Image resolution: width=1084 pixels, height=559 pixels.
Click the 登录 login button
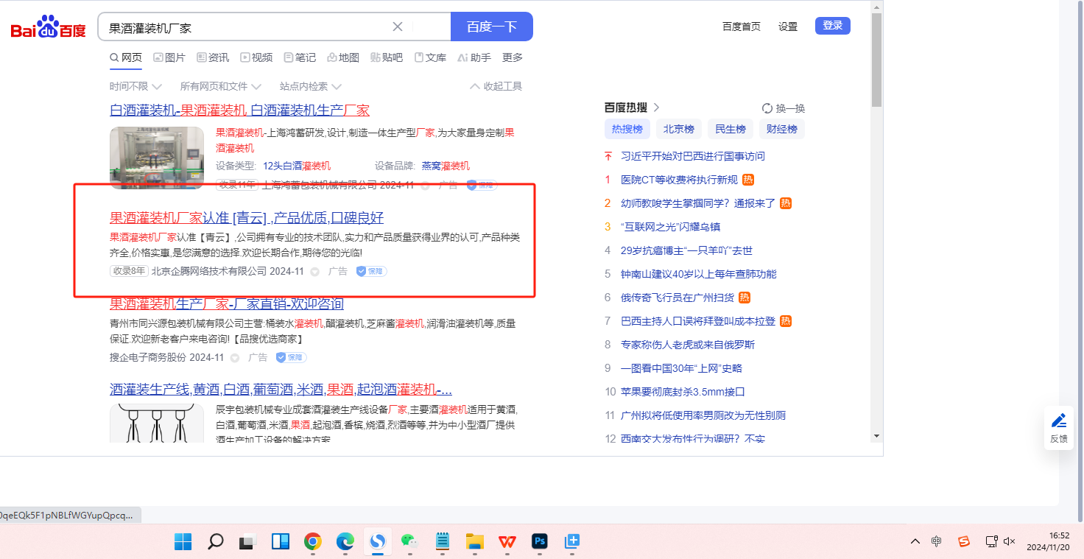point(832,26)
